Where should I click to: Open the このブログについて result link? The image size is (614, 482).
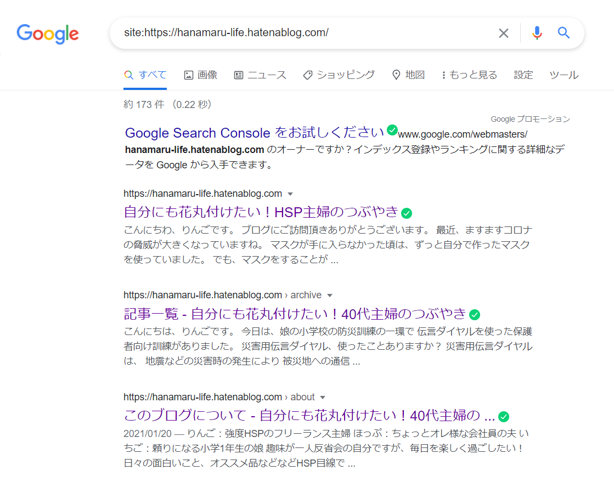pos(309,415)
